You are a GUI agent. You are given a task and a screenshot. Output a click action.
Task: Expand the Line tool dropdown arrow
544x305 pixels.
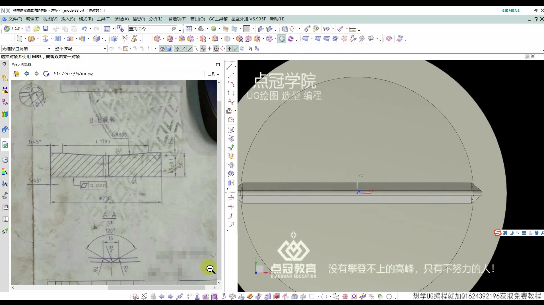tap(235, 67)
